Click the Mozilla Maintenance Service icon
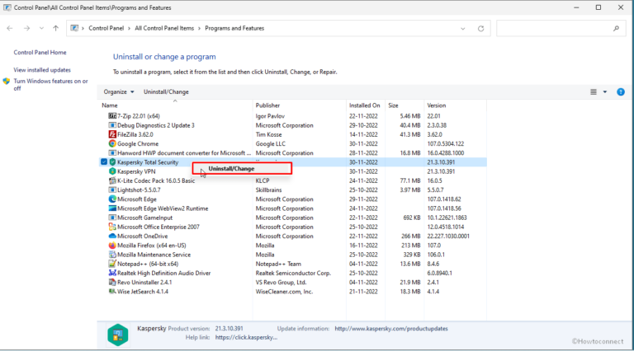The height and width of the screenshot is (351, 634). [x=112, y=255]
